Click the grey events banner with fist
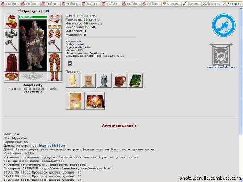 pos(221,55)
